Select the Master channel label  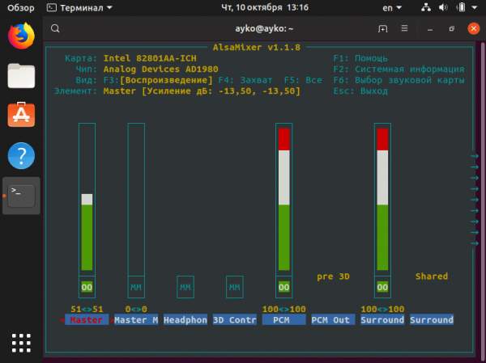pyautogui.click(x=87, y=319)
